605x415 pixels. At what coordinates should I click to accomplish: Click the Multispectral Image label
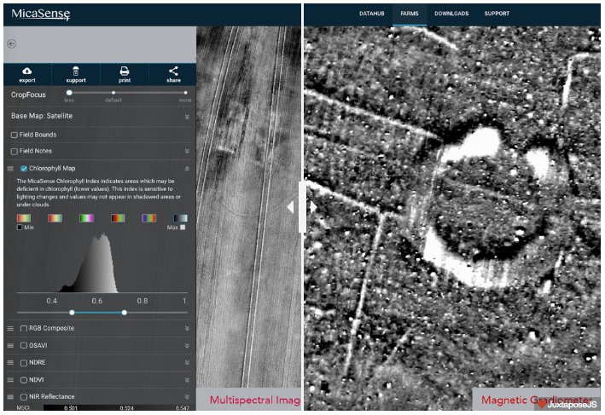[254, 400]
